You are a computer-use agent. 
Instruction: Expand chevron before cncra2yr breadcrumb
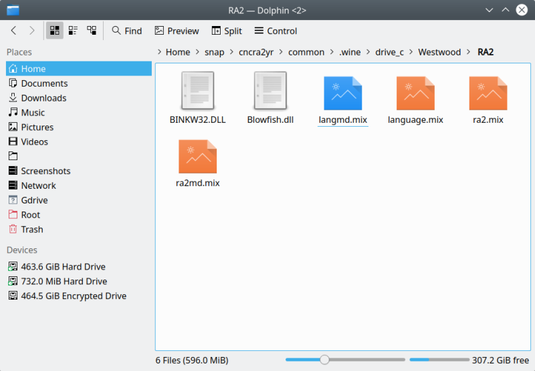[231, 52]
